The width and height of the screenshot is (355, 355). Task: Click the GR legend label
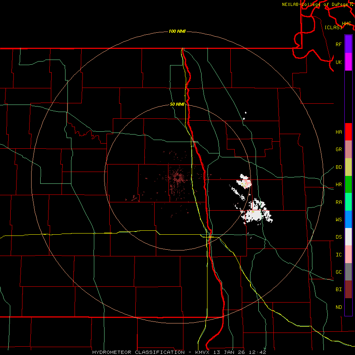(338, 149)
